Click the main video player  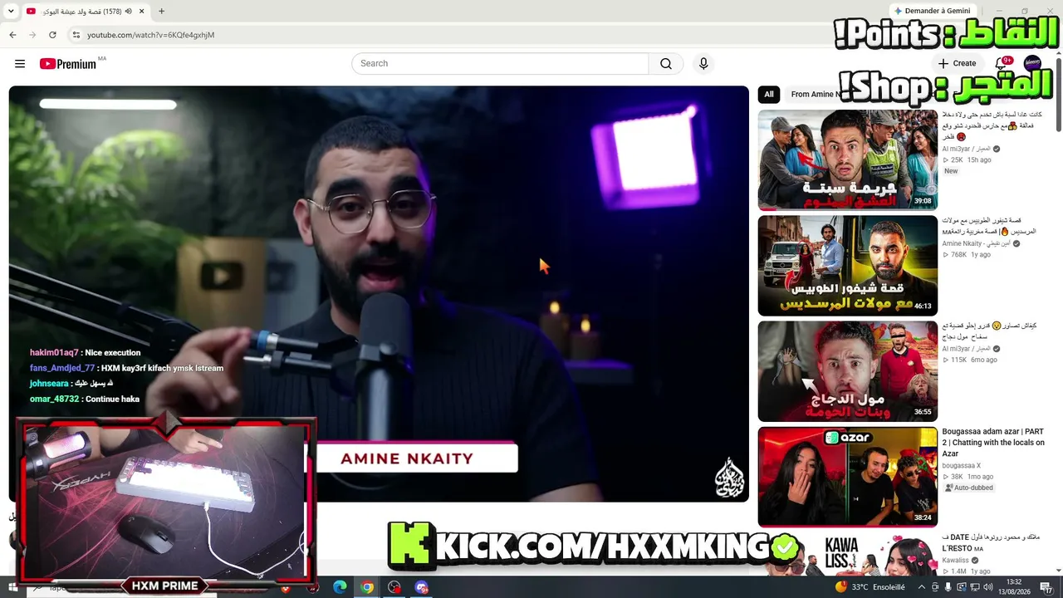(x=379, y=294)
